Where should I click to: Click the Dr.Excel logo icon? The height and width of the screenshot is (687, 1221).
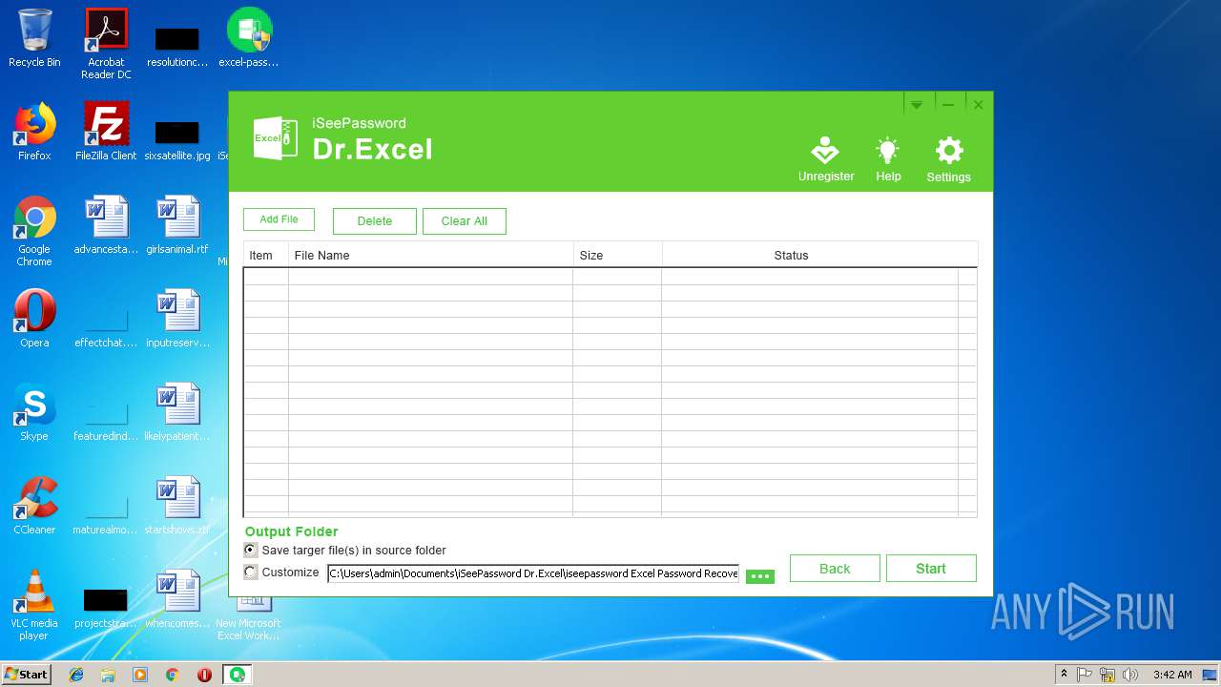point(275,138)
